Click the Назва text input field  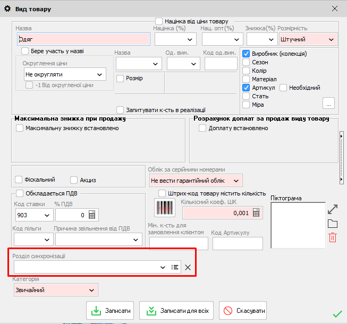click(83, 39)
